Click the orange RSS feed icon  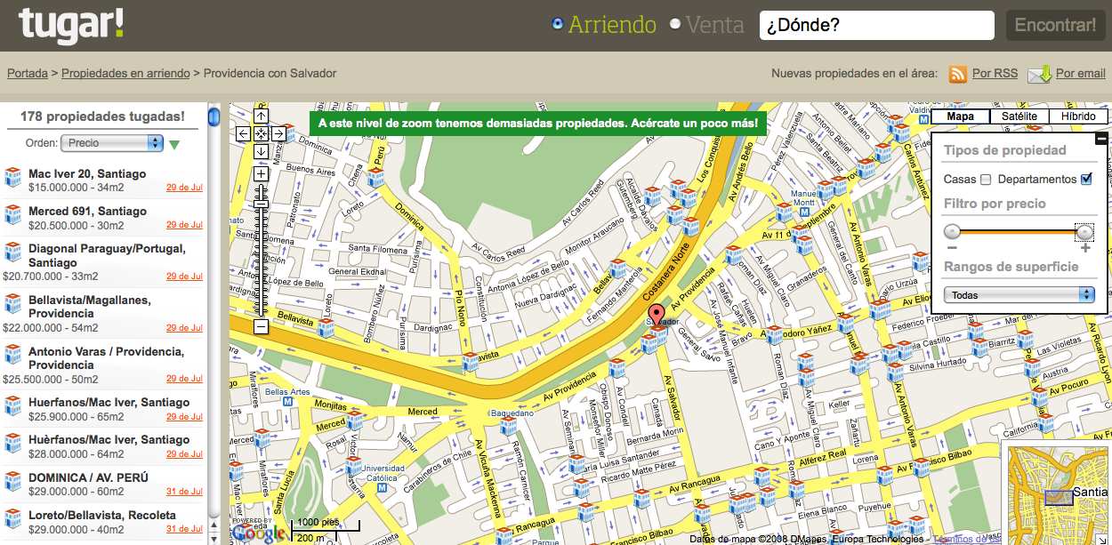point(958,74)
